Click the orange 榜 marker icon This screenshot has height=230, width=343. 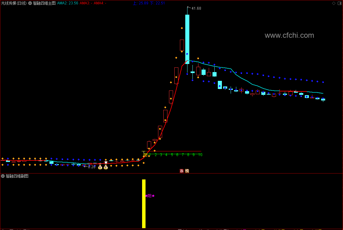pyautogui.click(x=187, y=171)
